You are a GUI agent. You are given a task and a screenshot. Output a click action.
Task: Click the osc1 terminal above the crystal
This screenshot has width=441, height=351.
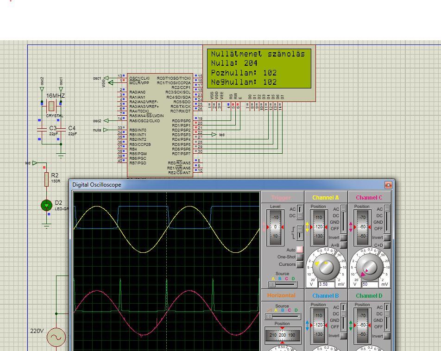tap(61, 89)
